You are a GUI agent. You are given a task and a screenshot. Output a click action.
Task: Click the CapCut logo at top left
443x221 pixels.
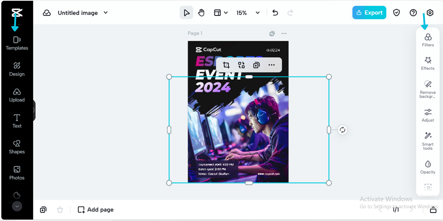click(17, 13)
